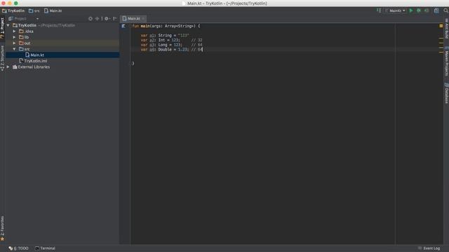Click the Search Everywhere magnifier
The height and width of the screenshot is (252, 449).
(x=446, y=10)
